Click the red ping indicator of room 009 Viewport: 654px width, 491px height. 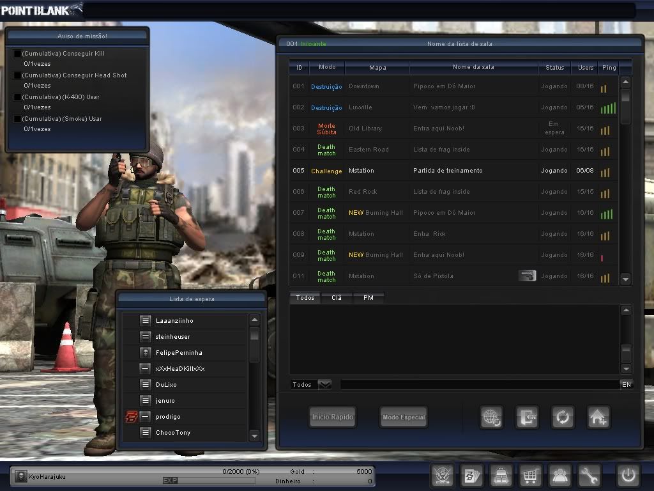tap(602, 258)
